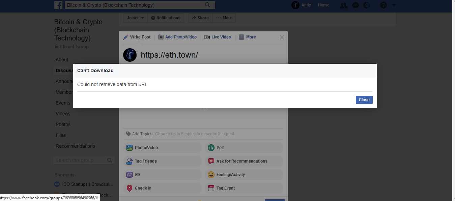The image size is (455, 201).
Task: Click the Share button
Action: tap(200, 18)
